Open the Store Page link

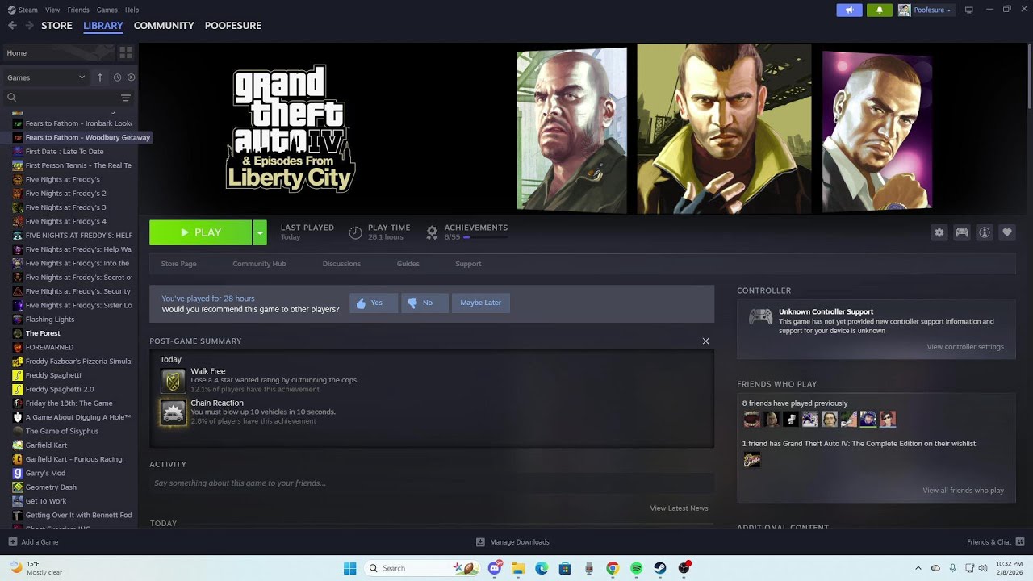[x=178, y=264]
